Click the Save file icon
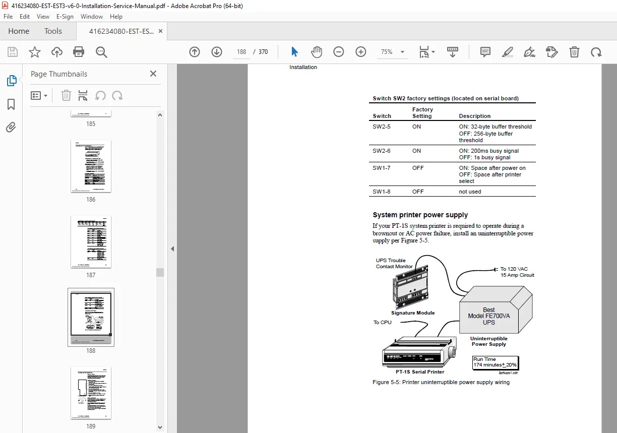 pyautogui.click(x=13, y=52)
